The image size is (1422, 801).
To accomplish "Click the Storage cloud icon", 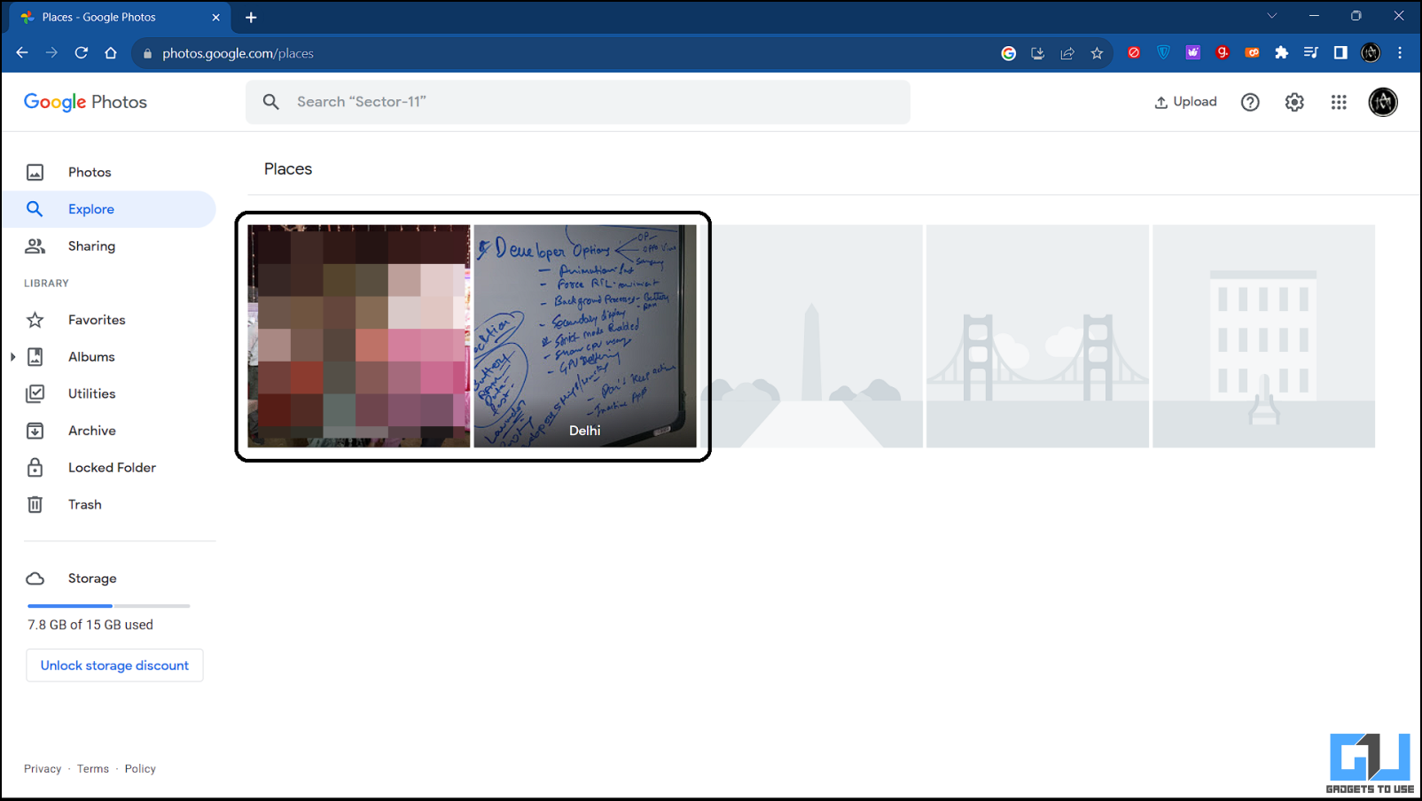I will pyautogui.click(x=35, y=579).
